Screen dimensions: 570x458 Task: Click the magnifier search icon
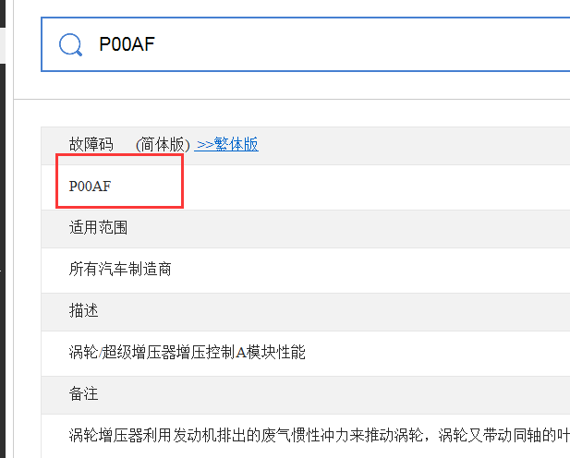click(x=70, y=44)
